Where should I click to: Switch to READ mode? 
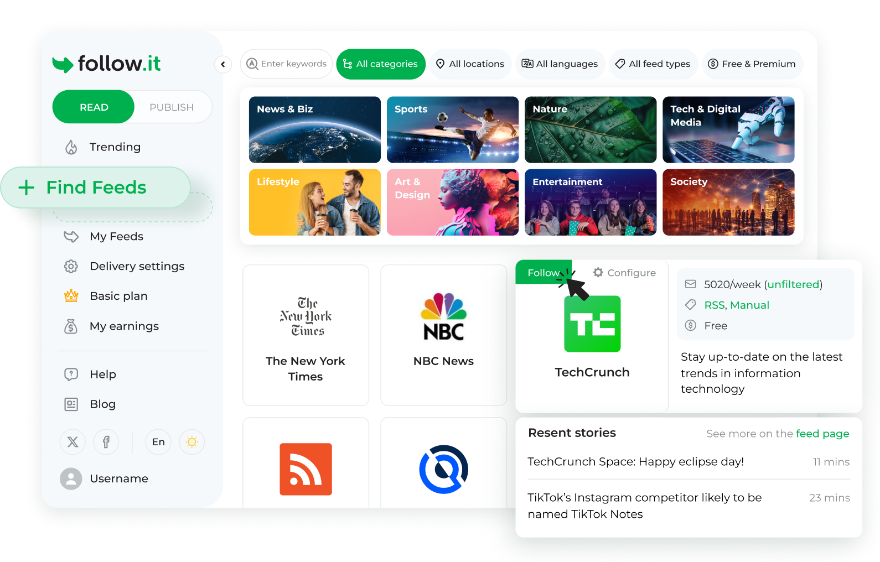tap(94, 107)
